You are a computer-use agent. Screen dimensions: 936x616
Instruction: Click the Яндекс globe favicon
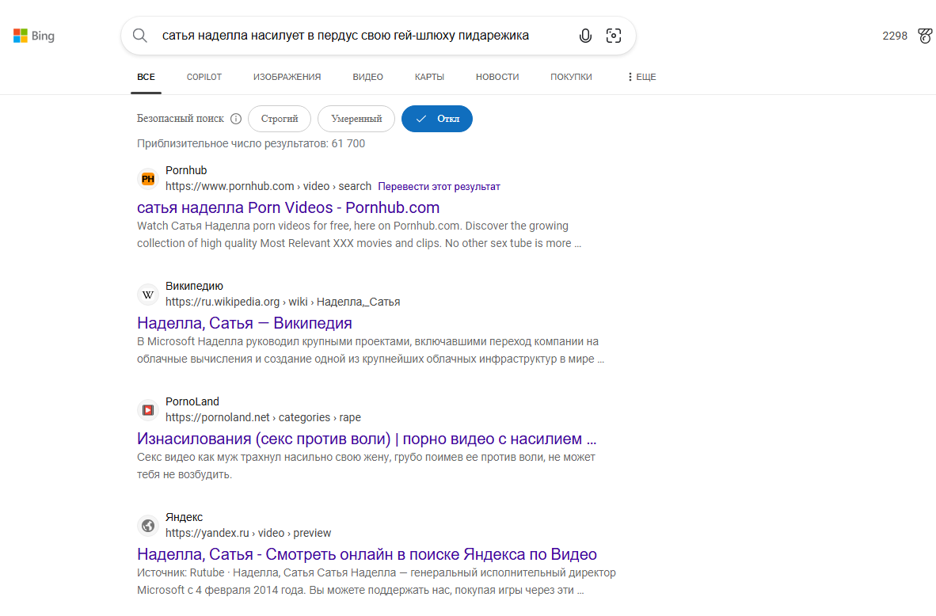click(x=148, y=526)
